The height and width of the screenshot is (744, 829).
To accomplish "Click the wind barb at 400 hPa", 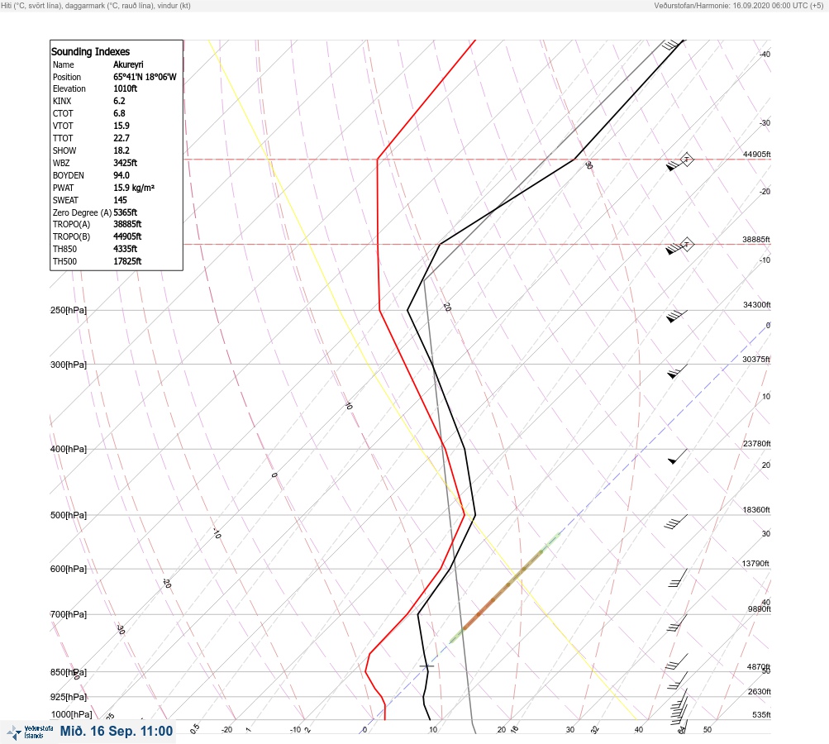I will pos(678,456).
